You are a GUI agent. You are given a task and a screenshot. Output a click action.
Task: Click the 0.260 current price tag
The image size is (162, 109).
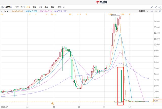click(x=155, y=101)
